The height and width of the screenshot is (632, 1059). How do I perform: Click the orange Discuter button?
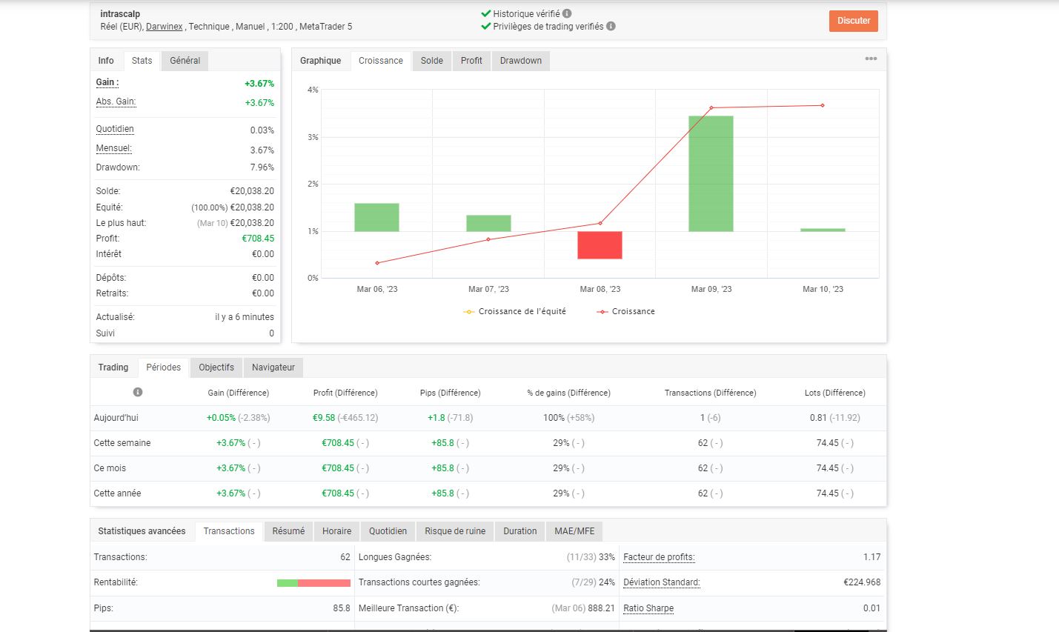tap(854, 21)
